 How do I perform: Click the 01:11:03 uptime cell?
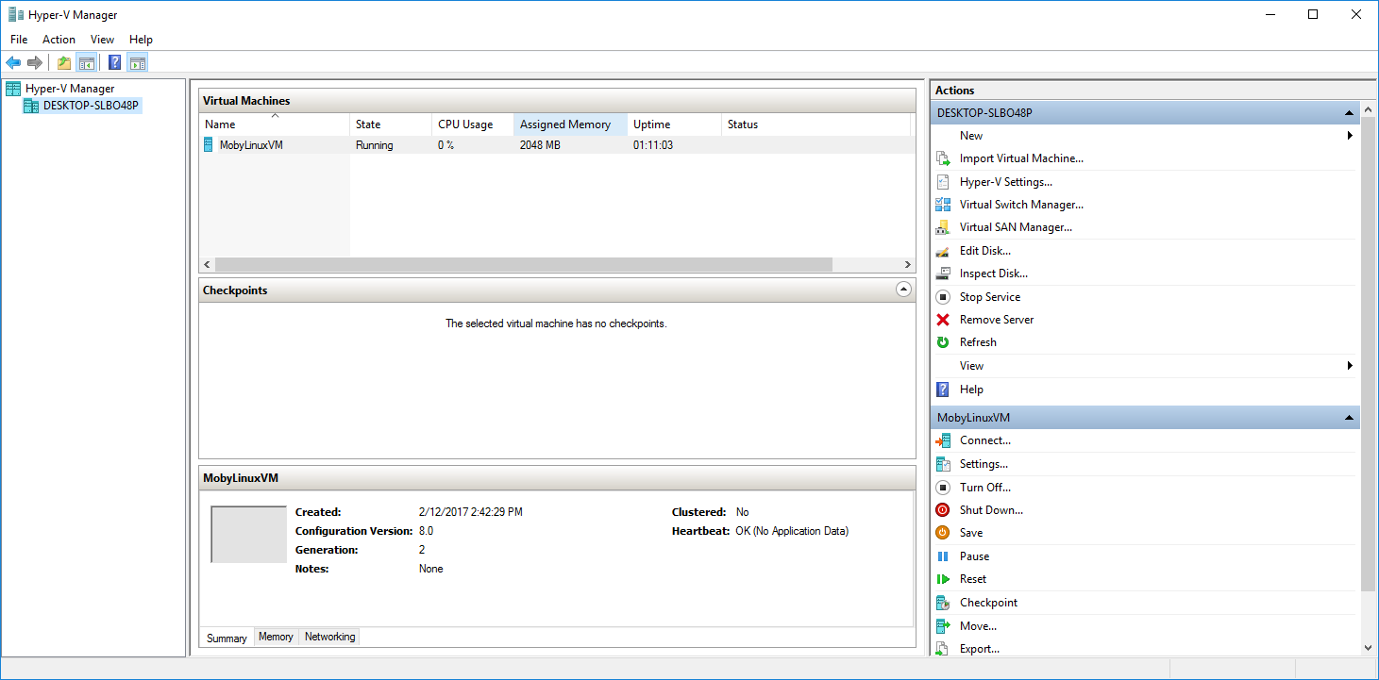click(653, 145)
